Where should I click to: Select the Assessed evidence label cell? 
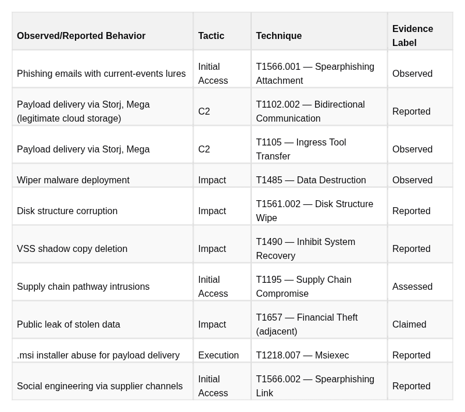click(420, 282)
